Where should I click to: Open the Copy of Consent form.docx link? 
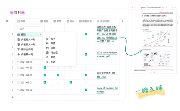pos(107,90)
